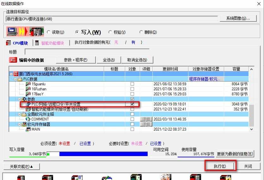The width and height of the screenshot is (264, 180).
Task: Click the 对象存储器设置 column header
Action: click(x=206, y=69)
